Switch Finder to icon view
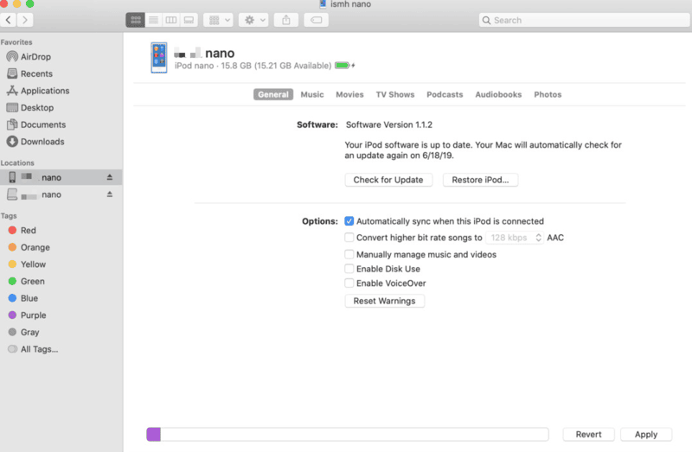 click(136, 20)
